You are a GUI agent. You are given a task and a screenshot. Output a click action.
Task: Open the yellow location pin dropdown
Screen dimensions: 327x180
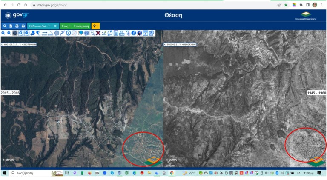tap(95, 26)
